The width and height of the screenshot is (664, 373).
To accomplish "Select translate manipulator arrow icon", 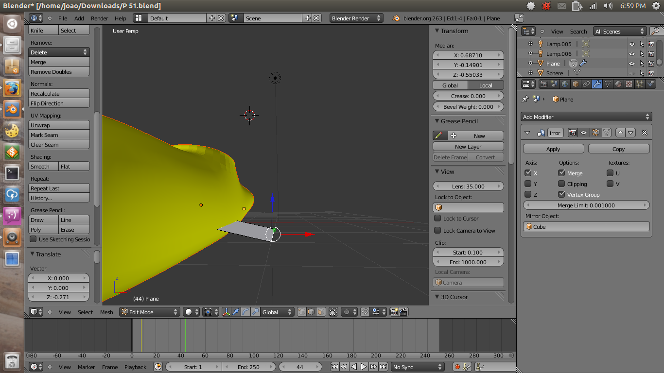I will (x=236, y=312).
